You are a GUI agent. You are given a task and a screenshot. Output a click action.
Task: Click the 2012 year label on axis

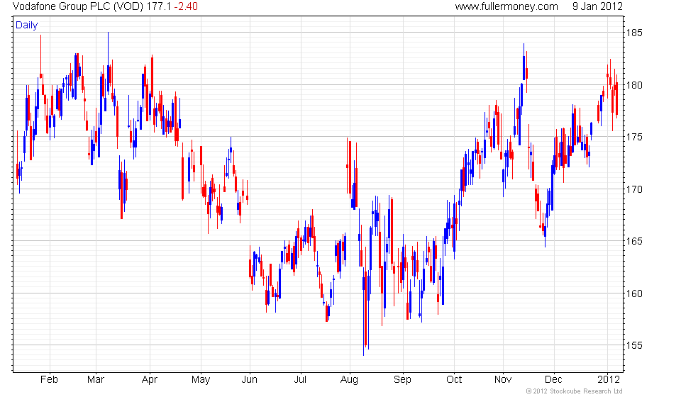609,380
